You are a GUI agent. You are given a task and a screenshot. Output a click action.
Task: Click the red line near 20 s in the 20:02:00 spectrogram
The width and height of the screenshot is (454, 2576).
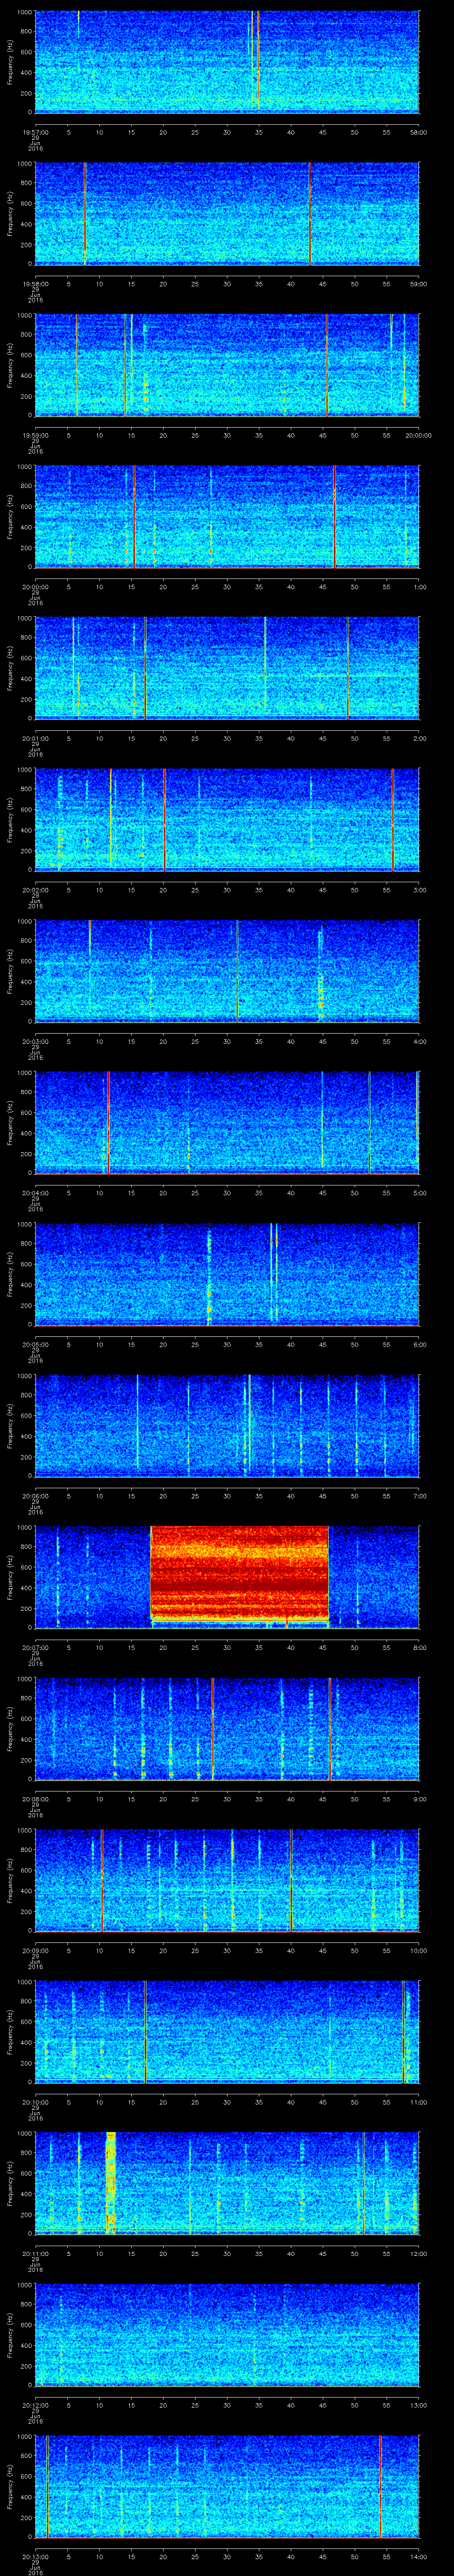(164, 819)
